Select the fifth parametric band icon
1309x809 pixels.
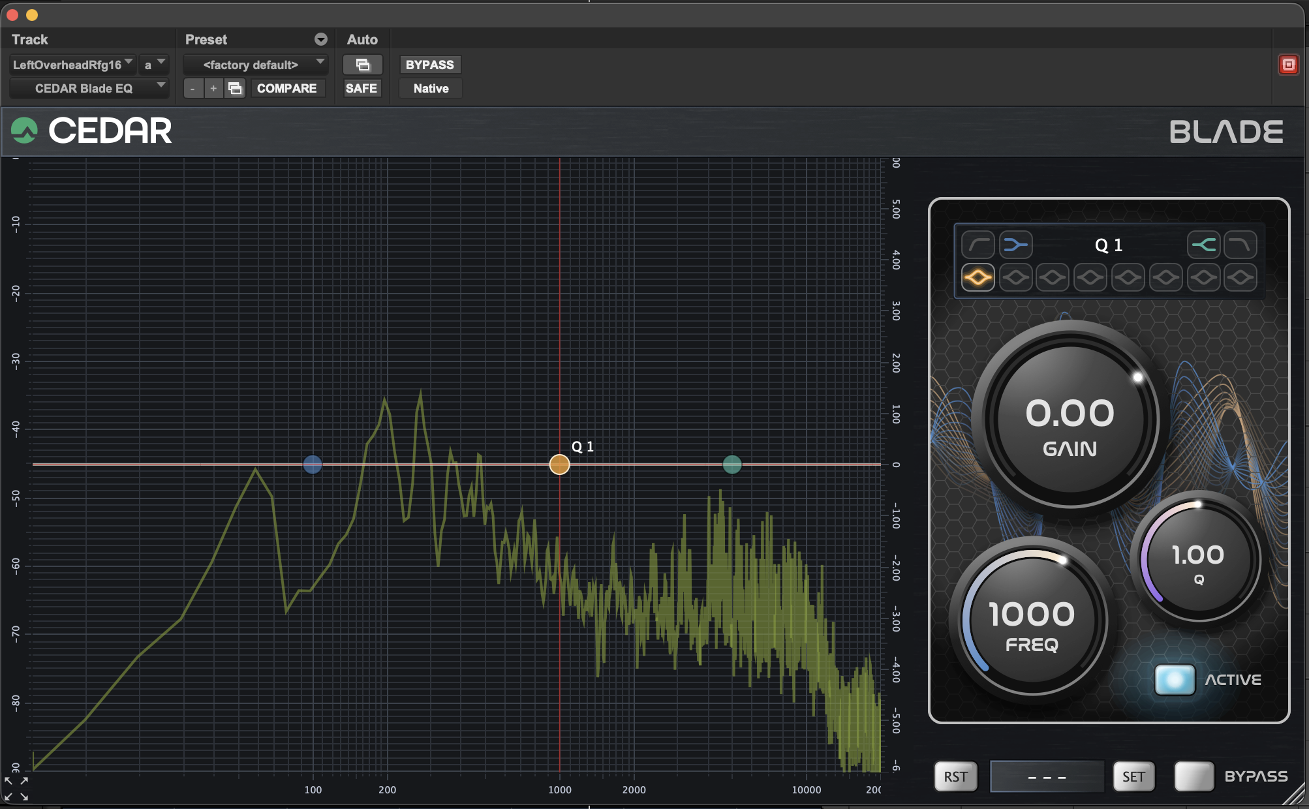coord(1128,278)
